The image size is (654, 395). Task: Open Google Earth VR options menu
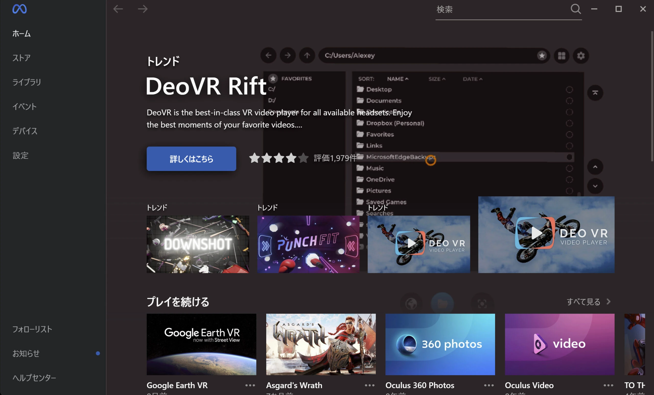pos(250,385)
